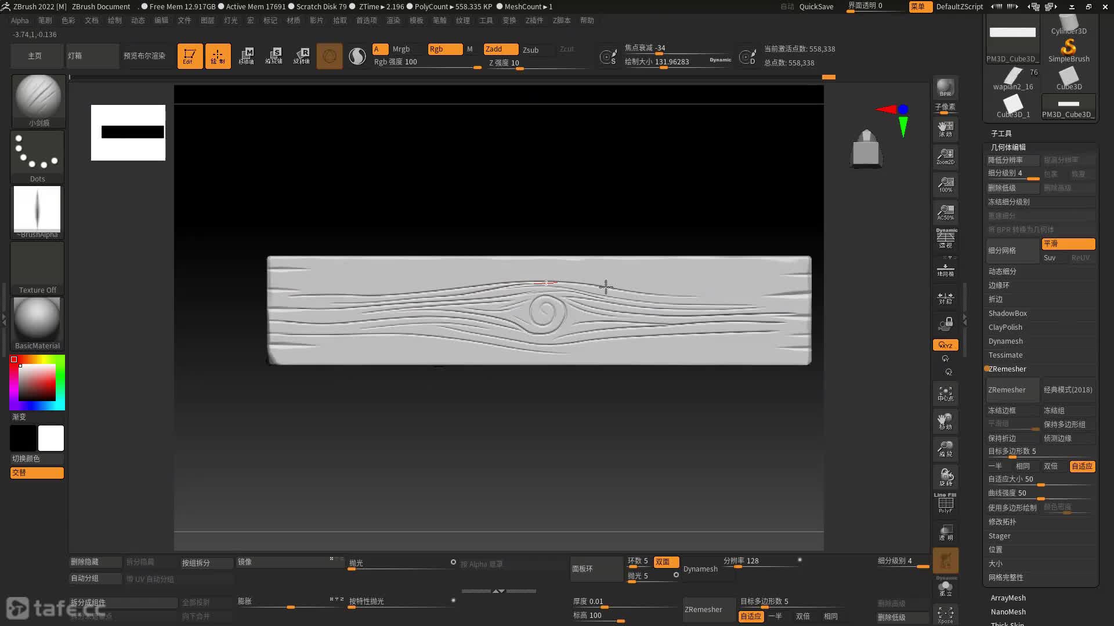Select the 缩放轴 scale gizmo tool
Viewport: 1114px width, 626px height.
[x=274, y=56]
